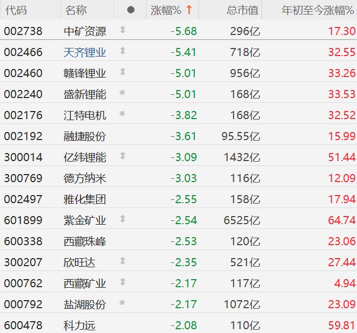This screenshot has height=333, width=357.
Task: Click market cap 1432亿
Action: click(x=242, y=157)
